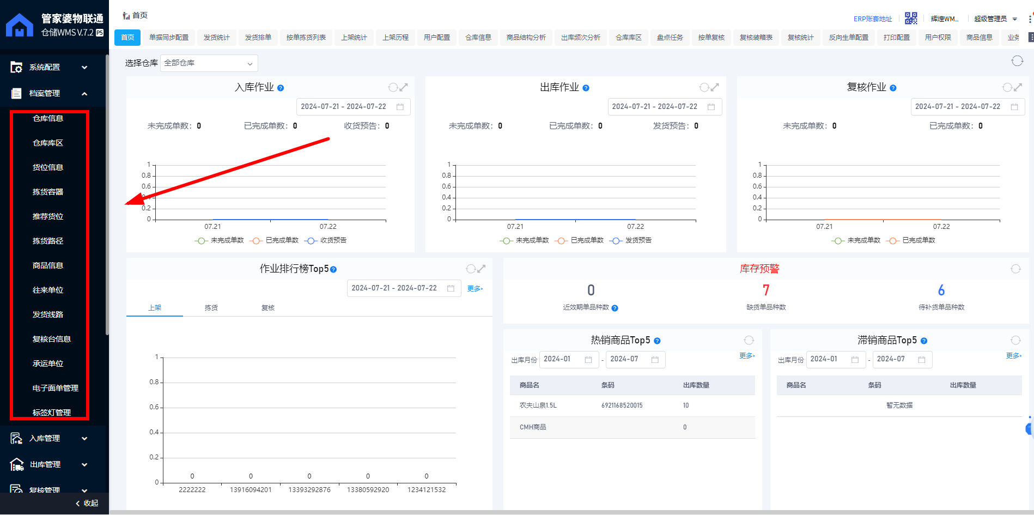Open 复核作业 date range picker
This screenshot has width=1034, height=515.
tap(968, 107)
